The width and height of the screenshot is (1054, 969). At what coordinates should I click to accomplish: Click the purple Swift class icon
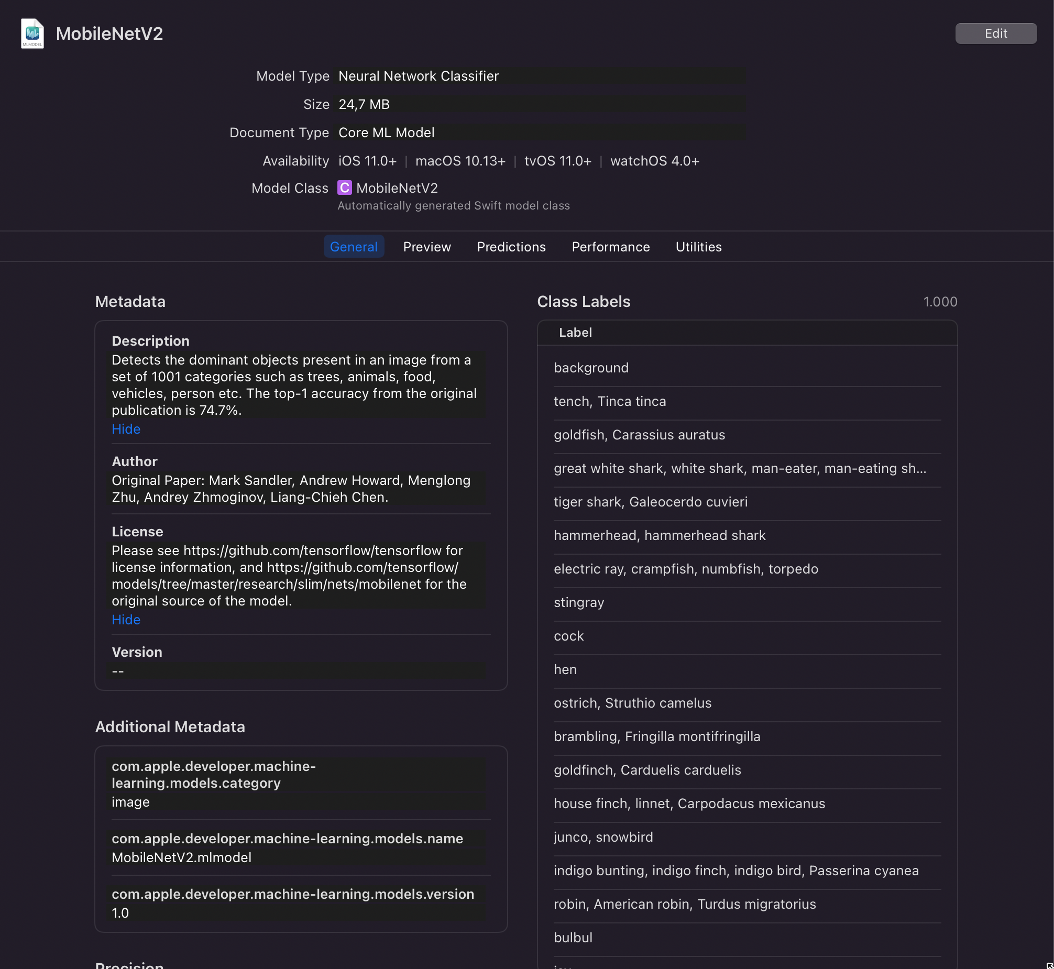pyautogui.click(x=344, y=188)
